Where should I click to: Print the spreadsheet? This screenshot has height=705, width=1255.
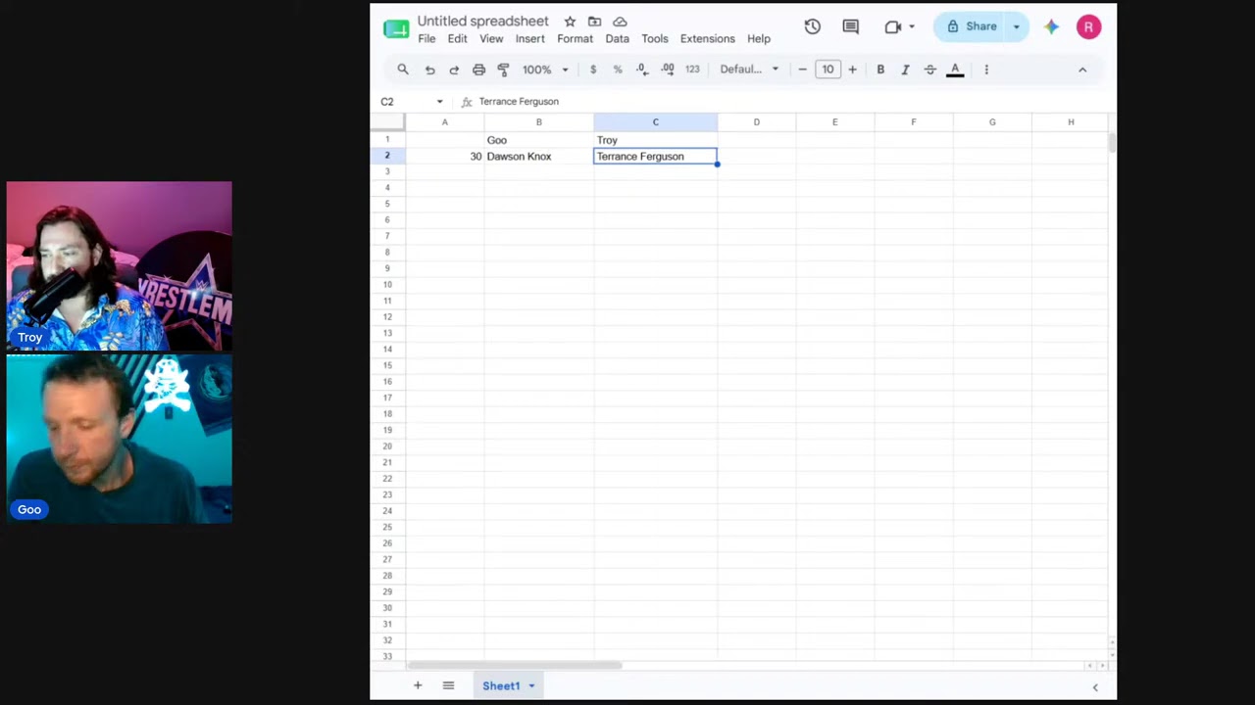click(478, 70)
